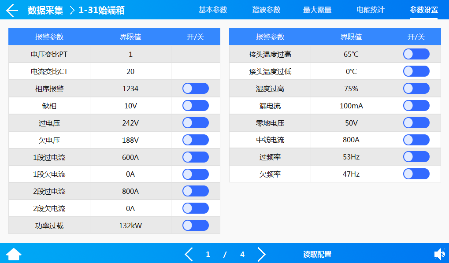Edit the 过电压 limit 242V
This screenshot has height=263, width=449.
(x=130, y=123)
